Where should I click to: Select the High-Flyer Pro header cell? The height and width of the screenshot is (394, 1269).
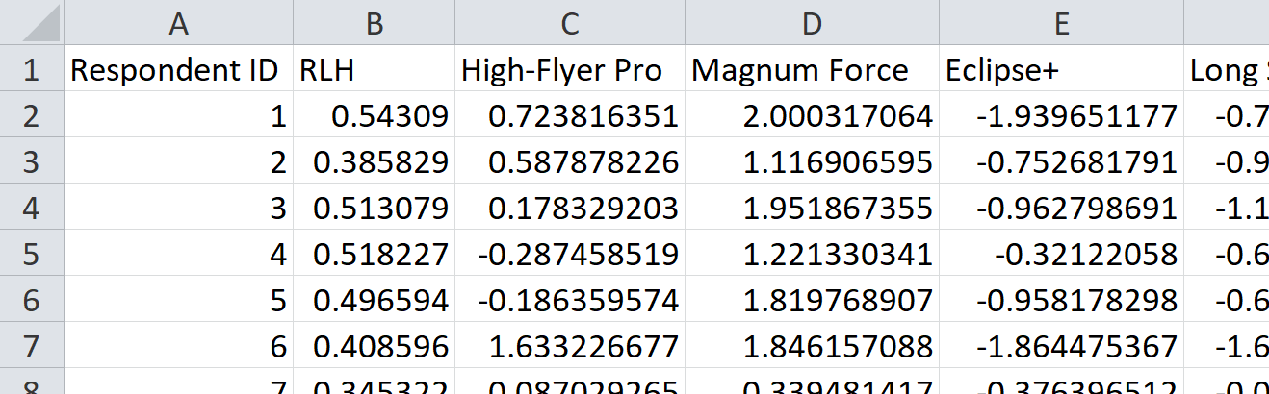(x=570, y=70)
